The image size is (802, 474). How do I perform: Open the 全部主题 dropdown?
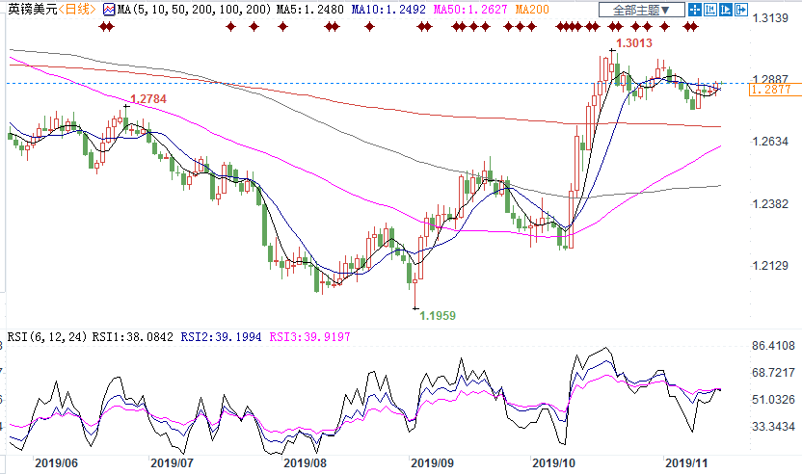641,10
